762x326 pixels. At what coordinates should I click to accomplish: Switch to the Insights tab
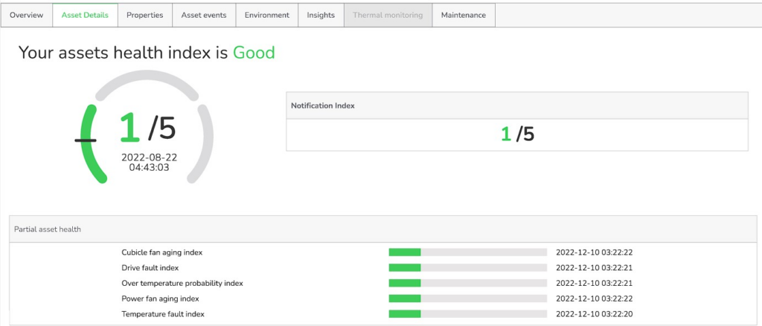tap(321, 15)
